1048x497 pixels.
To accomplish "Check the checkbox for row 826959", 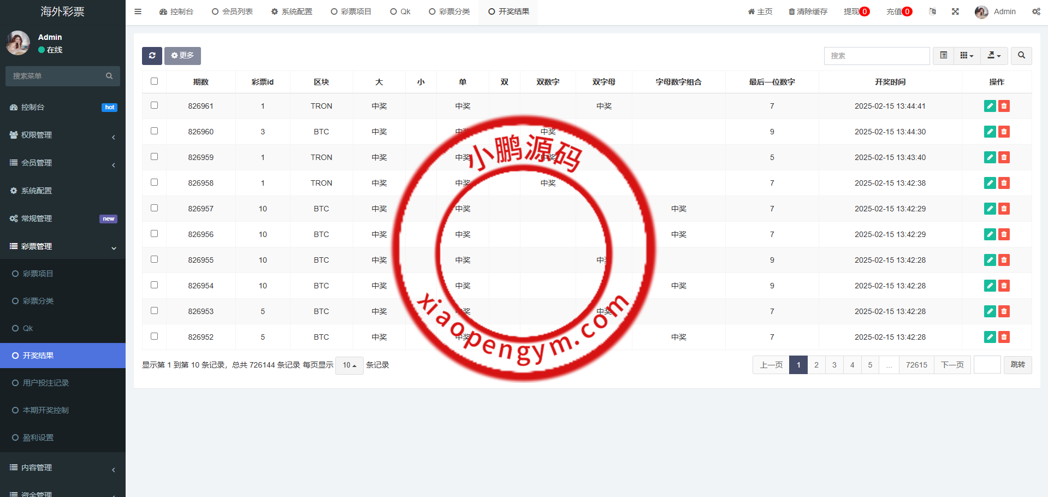I will [x=154, y=156].
